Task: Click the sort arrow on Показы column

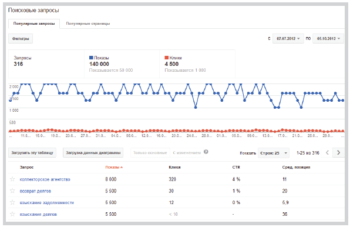Action: point(122,168)
